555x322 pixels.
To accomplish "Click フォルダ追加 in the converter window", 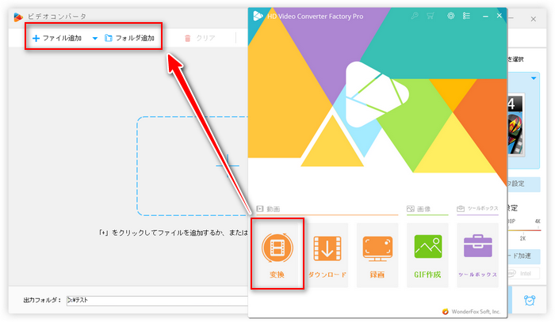I will click(129, 38).
